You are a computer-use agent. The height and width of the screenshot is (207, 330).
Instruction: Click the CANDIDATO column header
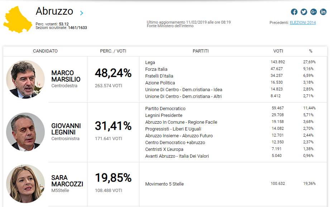point(45,51)
